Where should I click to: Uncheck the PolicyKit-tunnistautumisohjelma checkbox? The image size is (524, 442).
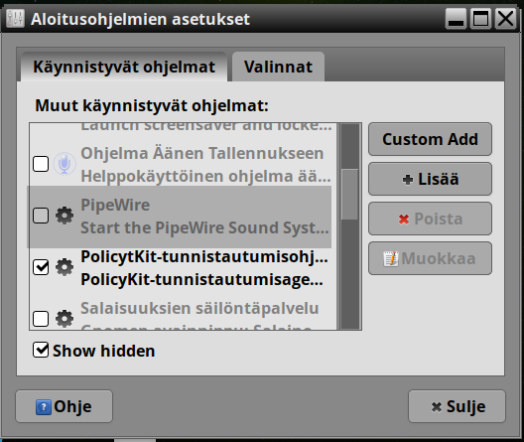(41, 267)
